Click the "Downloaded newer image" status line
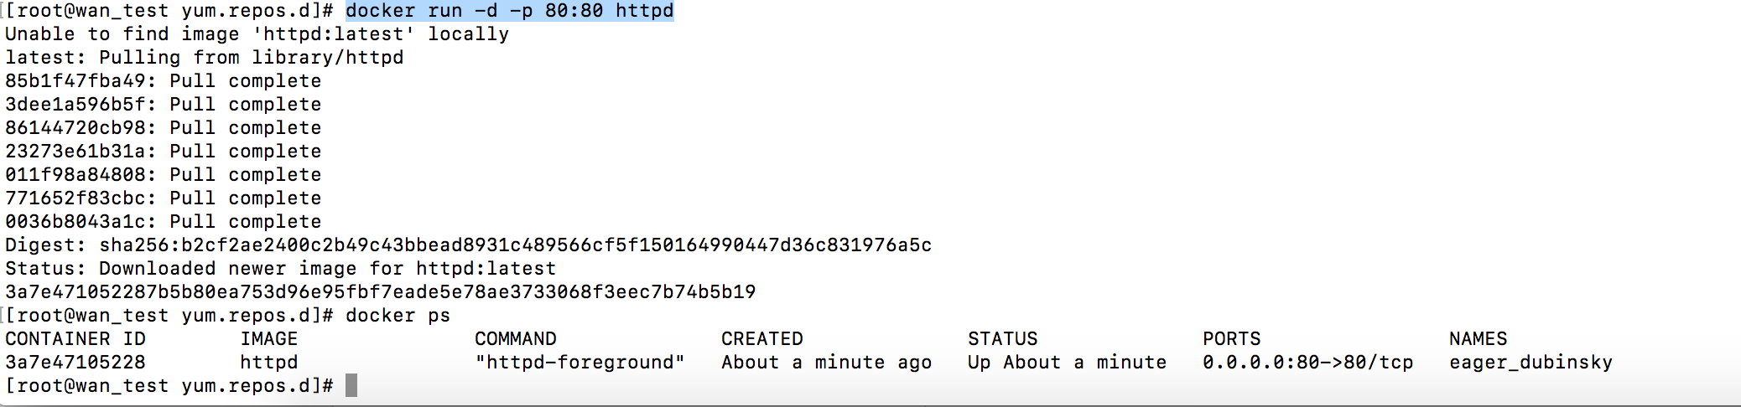The image size is (1741, 407). point(280,269)
